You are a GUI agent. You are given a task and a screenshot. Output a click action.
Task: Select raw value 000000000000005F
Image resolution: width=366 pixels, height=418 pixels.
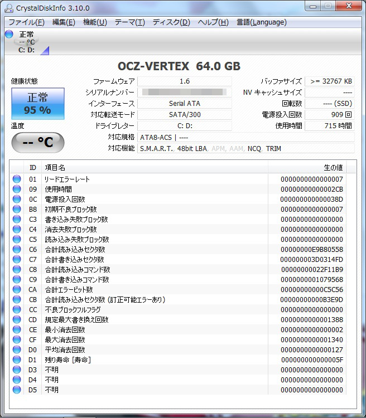point(312,360)
